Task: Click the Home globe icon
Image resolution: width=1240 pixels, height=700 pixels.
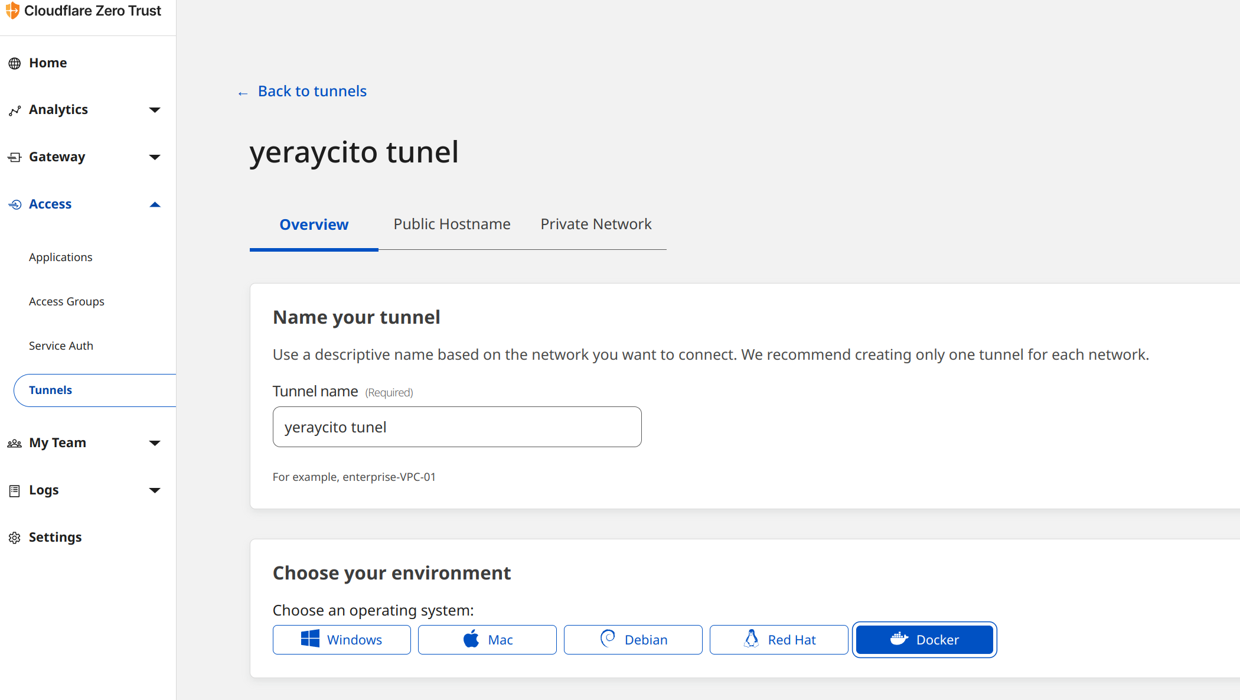Action: [x=15, y=63]
